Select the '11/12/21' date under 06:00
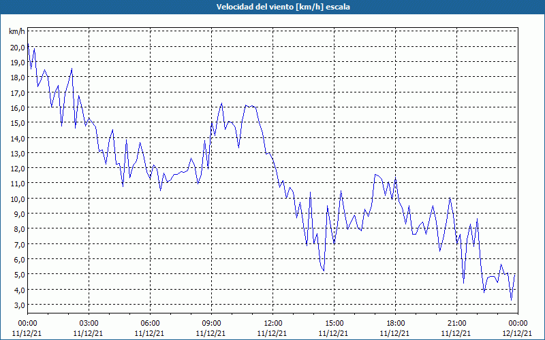 click(x=149, y=333)
